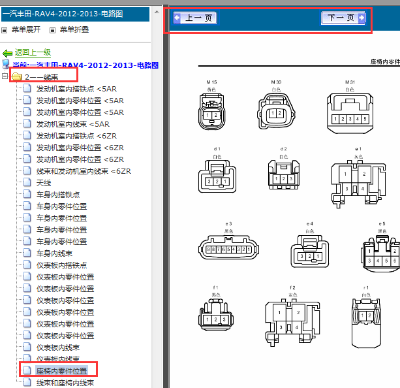The width and height of the screenshot is (400, 388).
Task: Open the 车身内搭铁点 document
Action: click(58, 195)
